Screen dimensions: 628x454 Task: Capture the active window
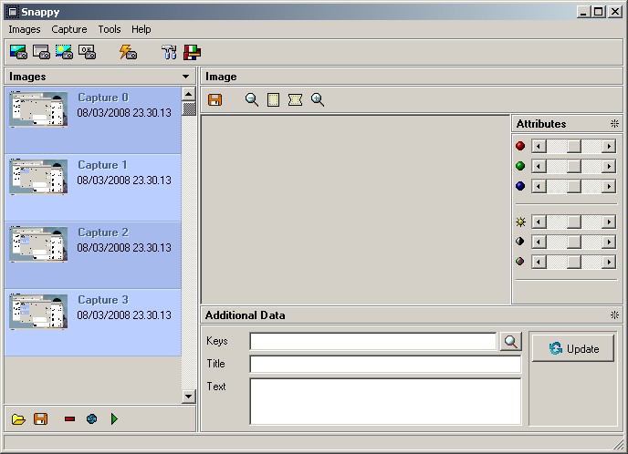pyautogui.click(x=41, y=52)
